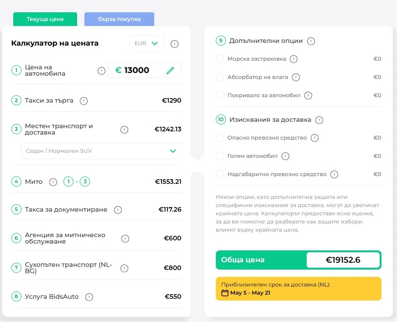Tick the Голям автомобил checkbox

click(219, 156)
